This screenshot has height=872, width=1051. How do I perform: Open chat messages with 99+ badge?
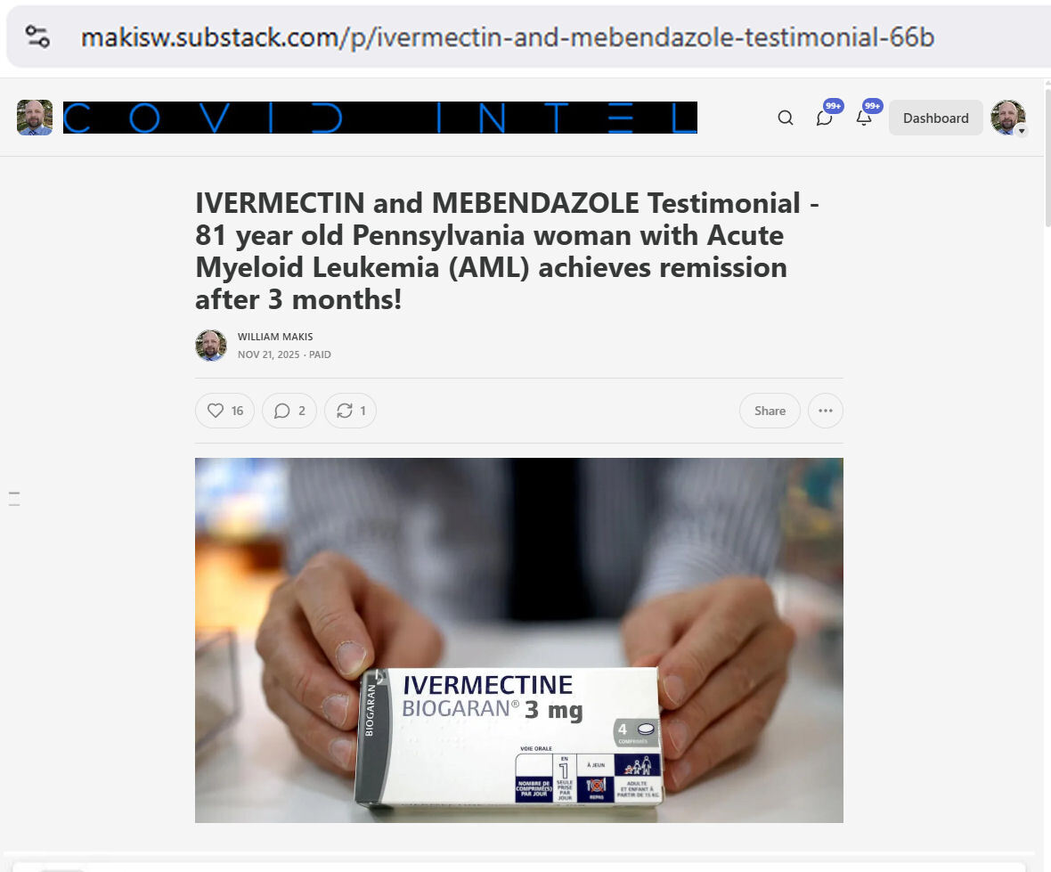(825, 118)
